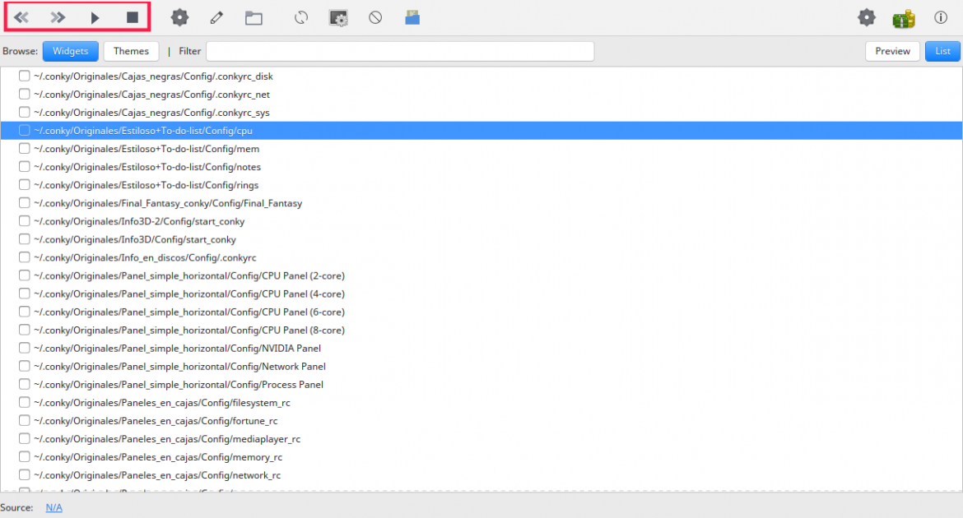Viewport: 963px width, 518px height.
Task: Select the network_rc row text
Action: pyautogui.click(x=157, y=475)
